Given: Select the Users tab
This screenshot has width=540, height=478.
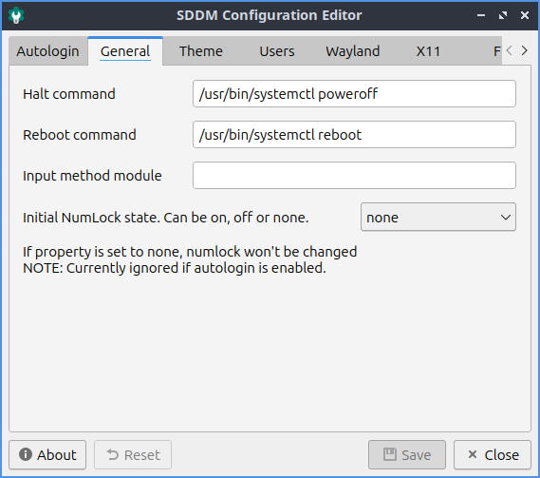Looking at the screenshot, I should coord(277,51).
